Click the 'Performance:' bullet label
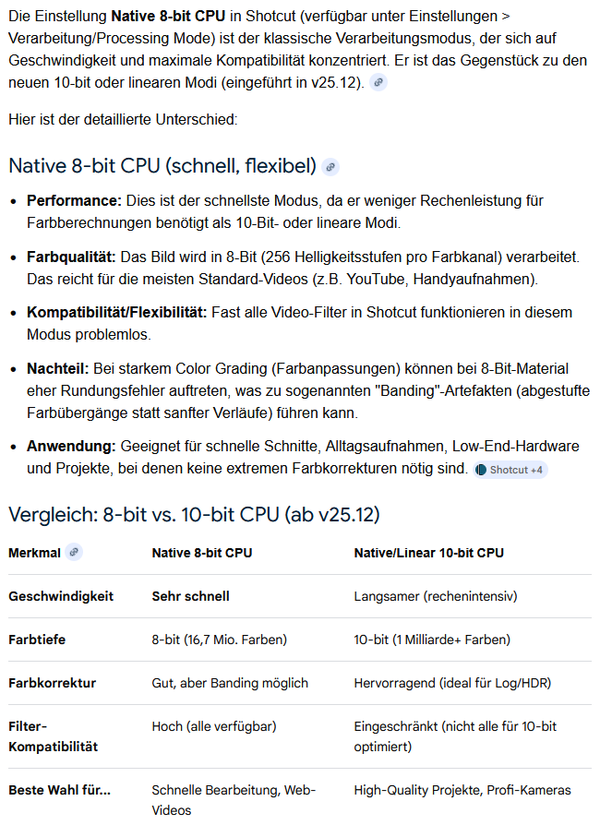Image resolution: width=600 pixels, height=825 pixels. 74,200
